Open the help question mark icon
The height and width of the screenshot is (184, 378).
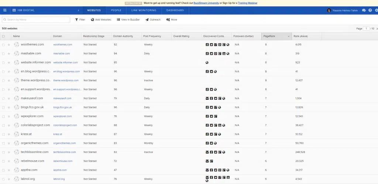click(370, 10)
